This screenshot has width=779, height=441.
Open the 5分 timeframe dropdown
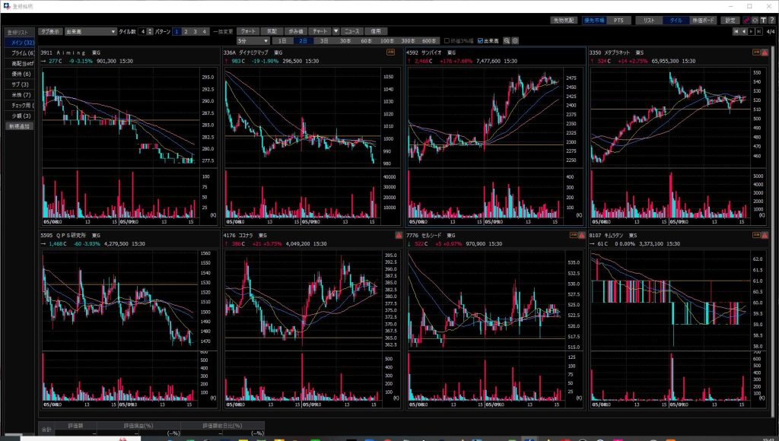point(253,40)
